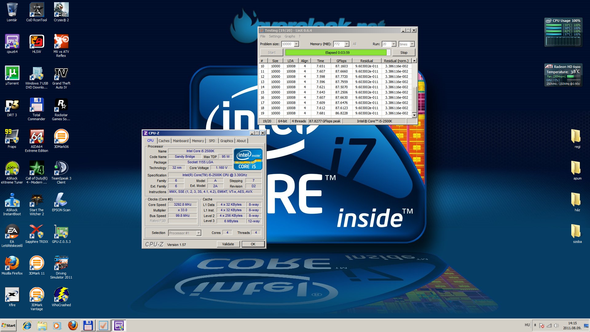Click OK button in CPU-Z

coord(253,244)
